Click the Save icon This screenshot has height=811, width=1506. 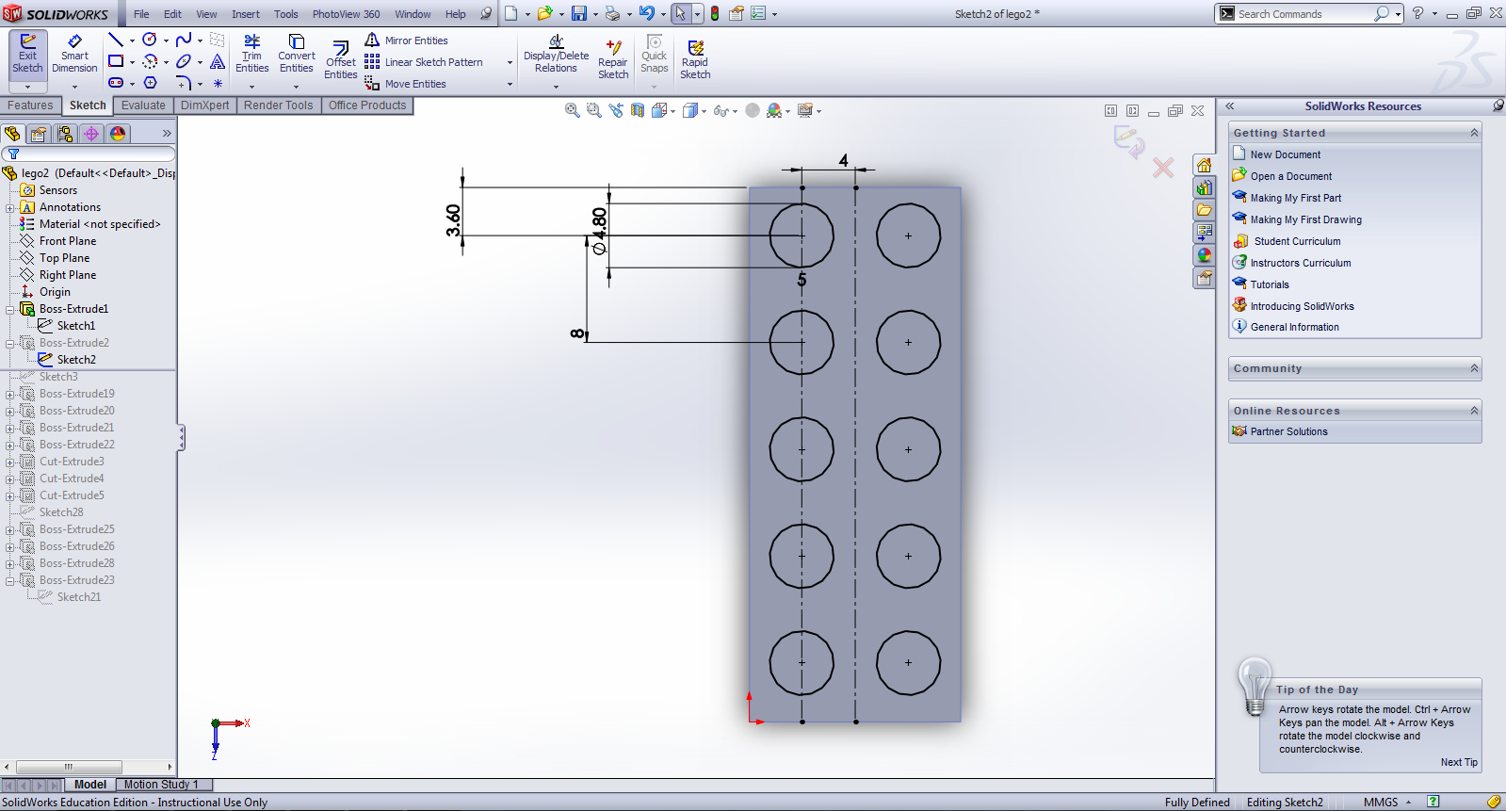pos(579,13)
